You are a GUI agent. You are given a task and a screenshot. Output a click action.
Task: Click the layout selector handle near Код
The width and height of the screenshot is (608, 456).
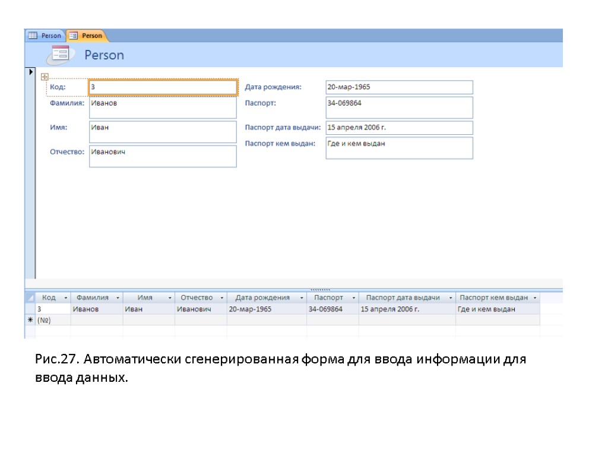click(45, 77)
